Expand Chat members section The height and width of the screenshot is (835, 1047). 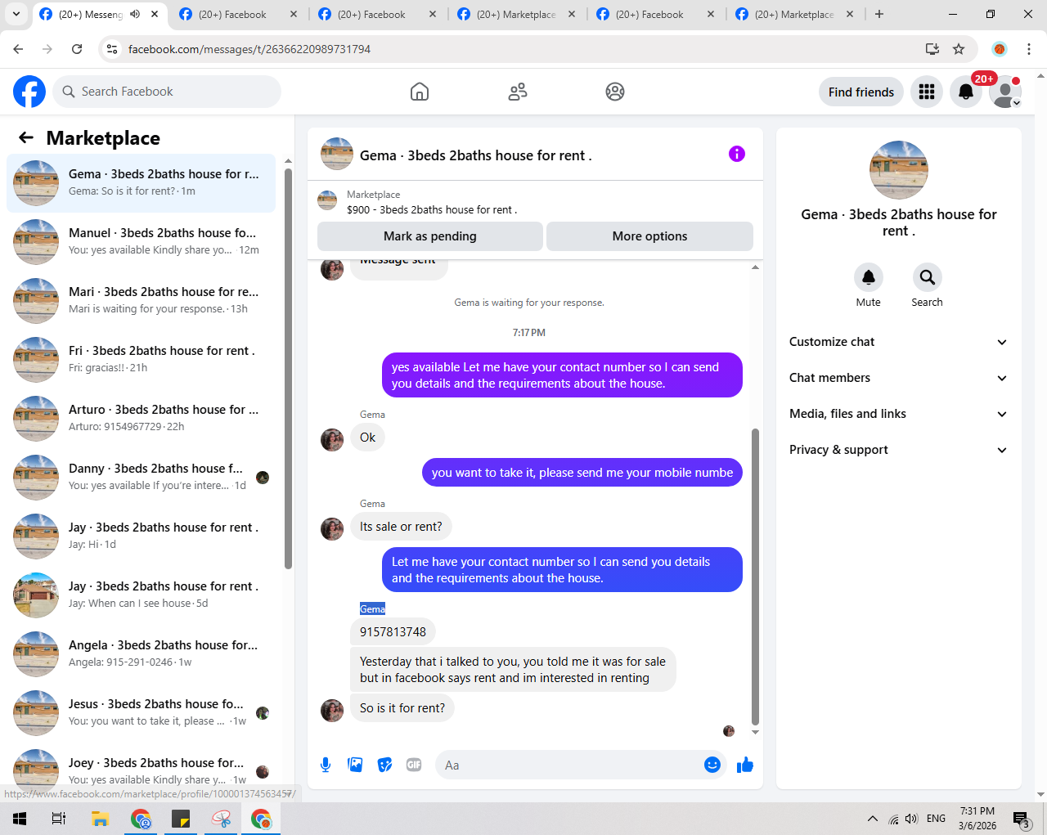898,378
